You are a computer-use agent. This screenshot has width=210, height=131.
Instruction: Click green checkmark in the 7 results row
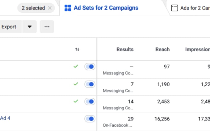(x=76, y=84)
